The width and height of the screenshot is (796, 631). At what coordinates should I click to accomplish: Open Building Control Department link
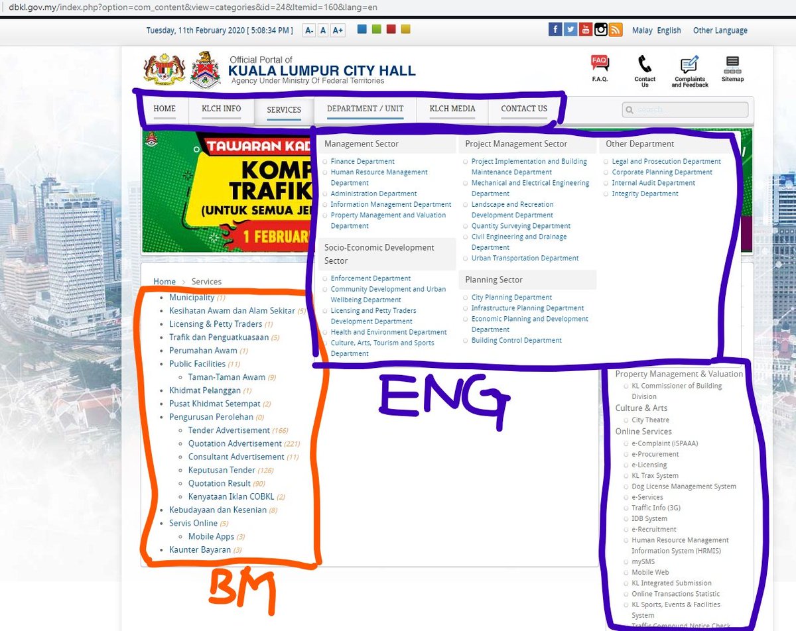pos(516,341)
